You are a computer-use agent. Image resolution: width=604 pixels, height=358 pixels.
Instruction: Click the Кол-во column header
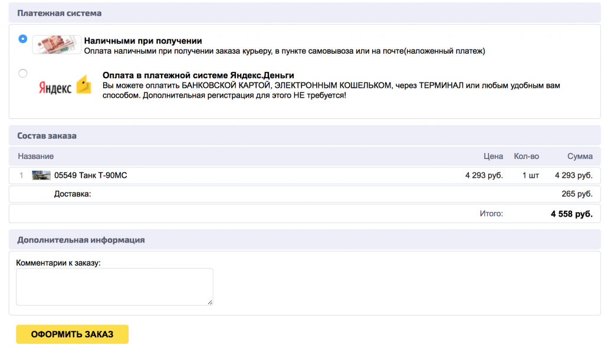pos(528,156)
